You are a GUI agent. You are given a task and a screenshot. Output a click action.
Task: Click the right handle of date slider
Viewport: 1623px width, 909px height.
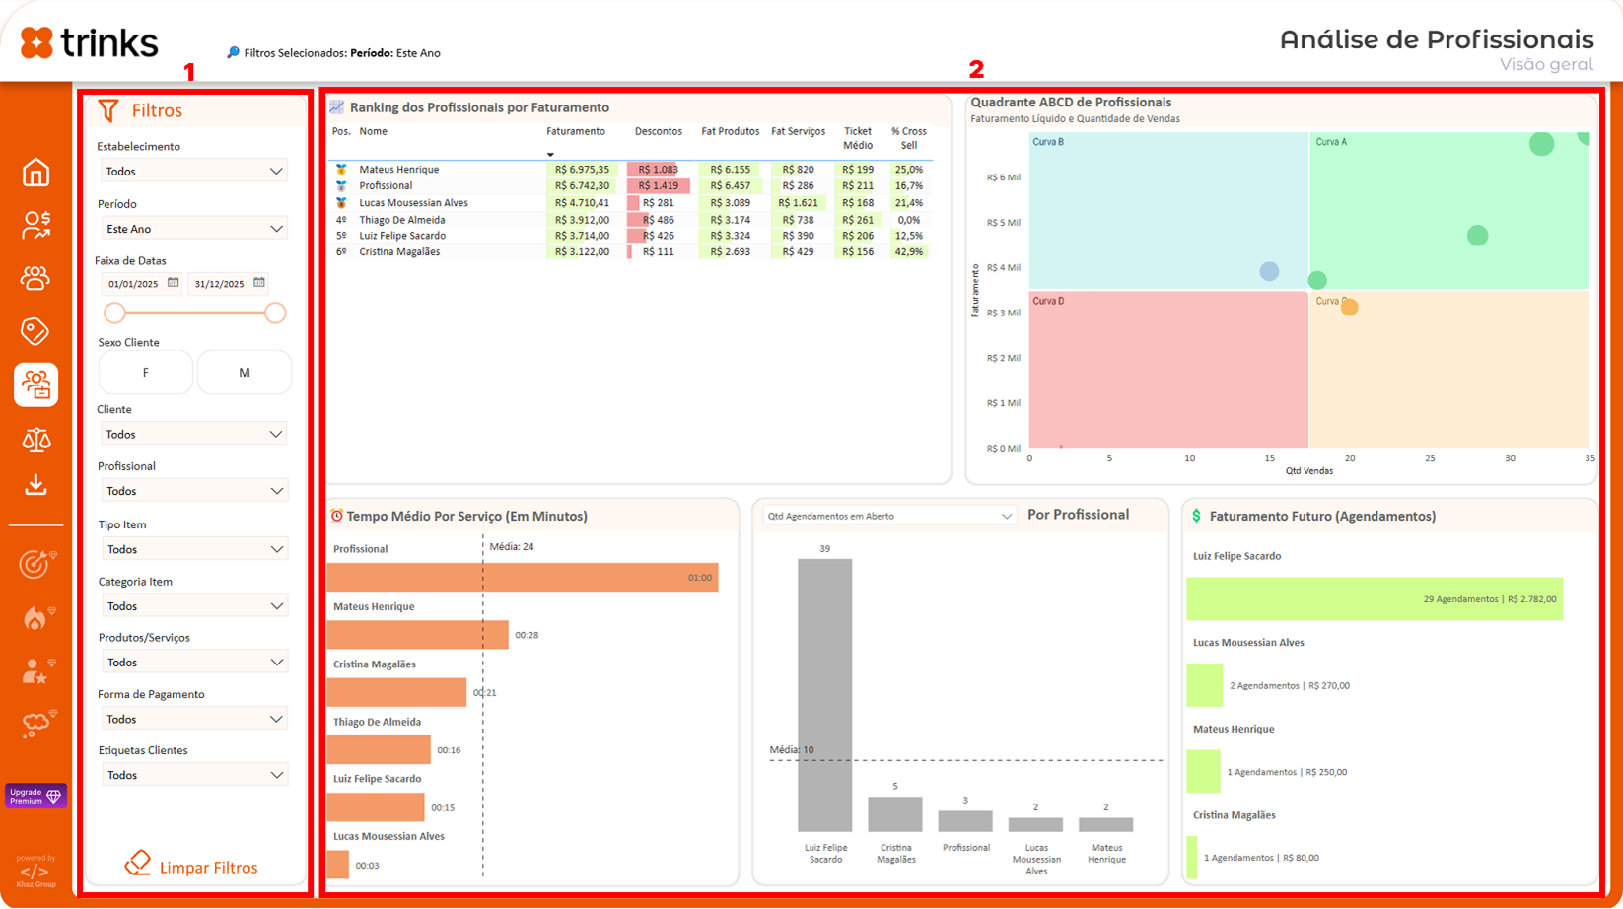[275, 314]
